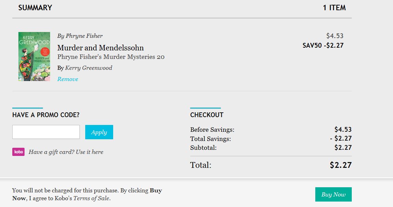Screen dimensions: 393x207
Task: Click inside the promo code text field
Action: pyautogui.click(x=46, y=132)
